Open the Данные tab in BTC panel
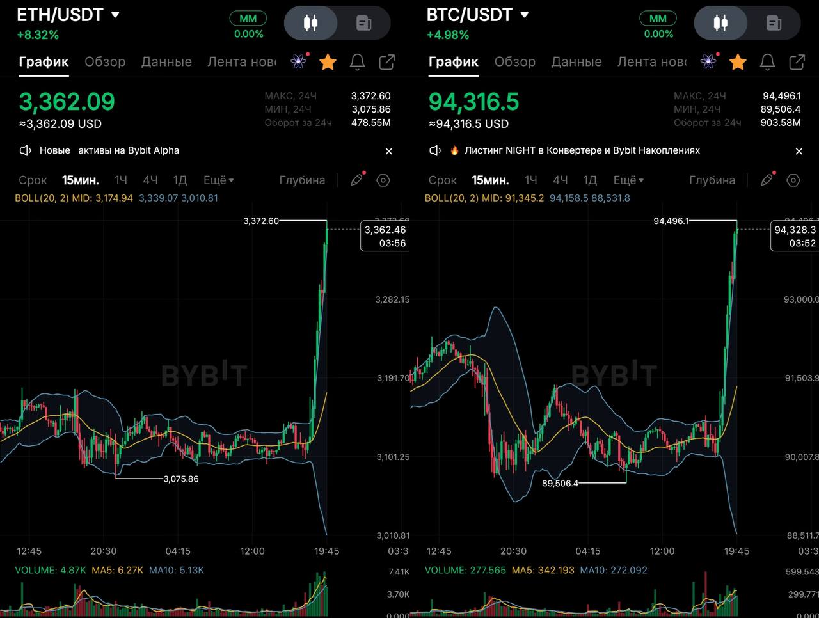The width and height of the screenshot is (819, 618). point(576,61)
